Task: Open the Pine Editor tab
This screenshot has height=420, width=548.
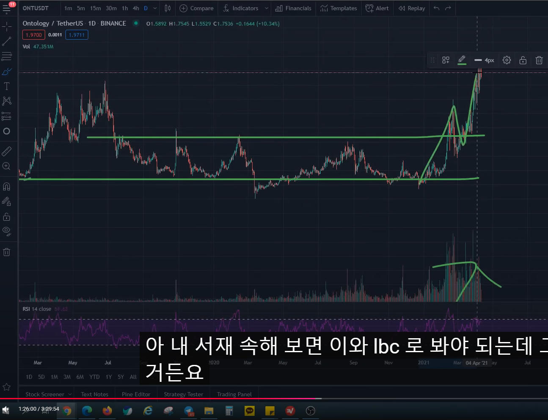Action: click(136, 394)
